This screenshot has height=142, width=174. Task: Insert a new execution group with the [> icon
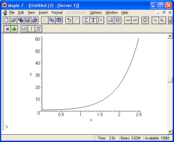[100, 20]
